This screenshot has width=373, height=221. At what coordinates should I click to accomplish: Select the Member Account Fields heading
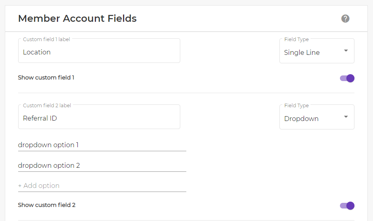click(x=77, y=19)
